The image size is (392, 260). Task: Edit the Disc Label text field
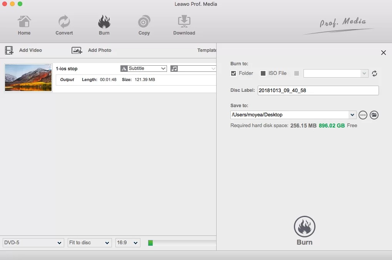[317, 90]
